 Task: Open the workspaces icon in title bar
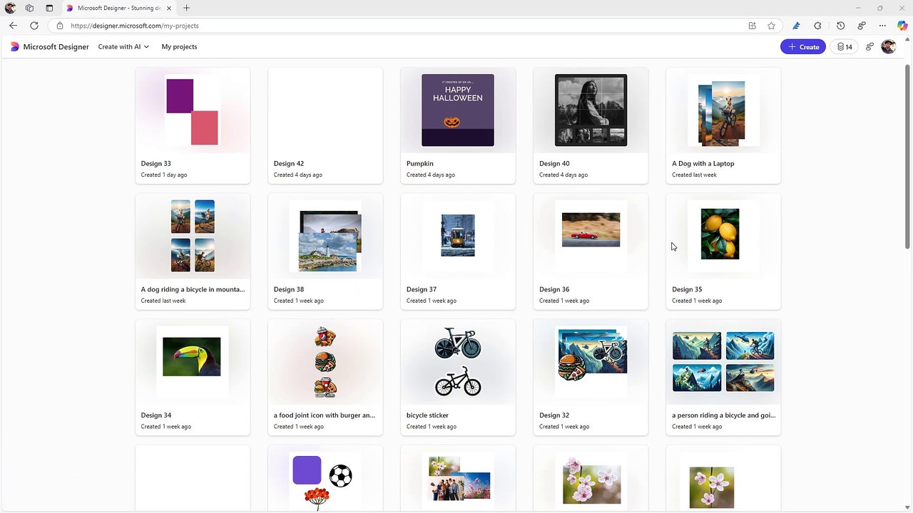point(29,8)
